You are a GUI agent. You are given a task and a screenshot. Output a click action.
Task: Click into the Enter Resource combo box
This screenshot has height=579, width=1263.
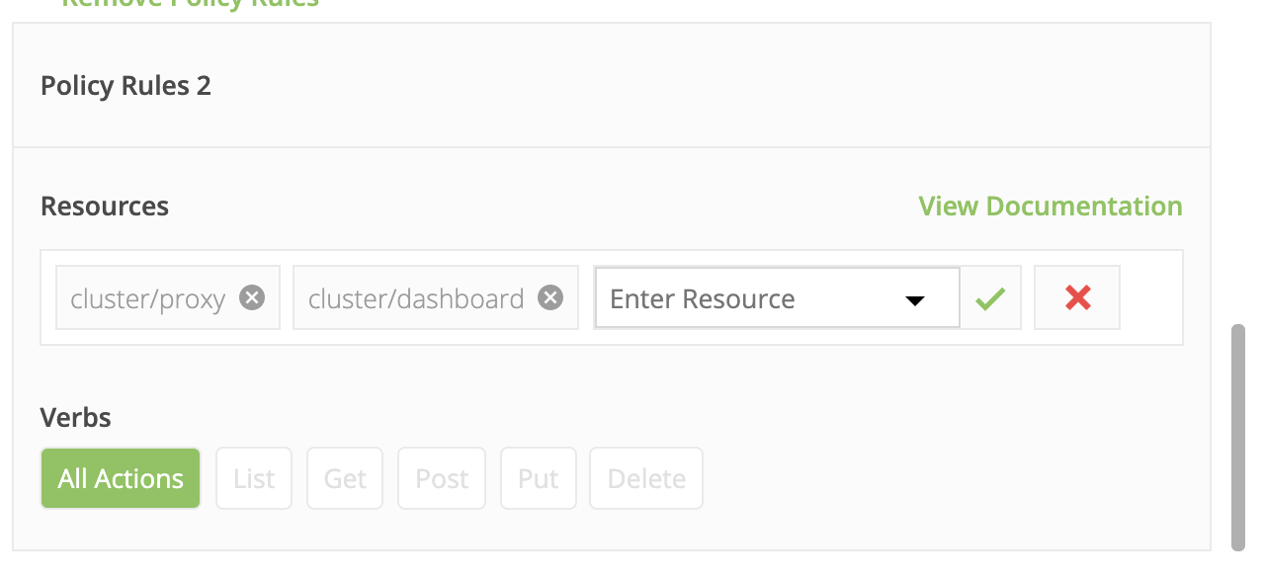[x=777, y=297]
